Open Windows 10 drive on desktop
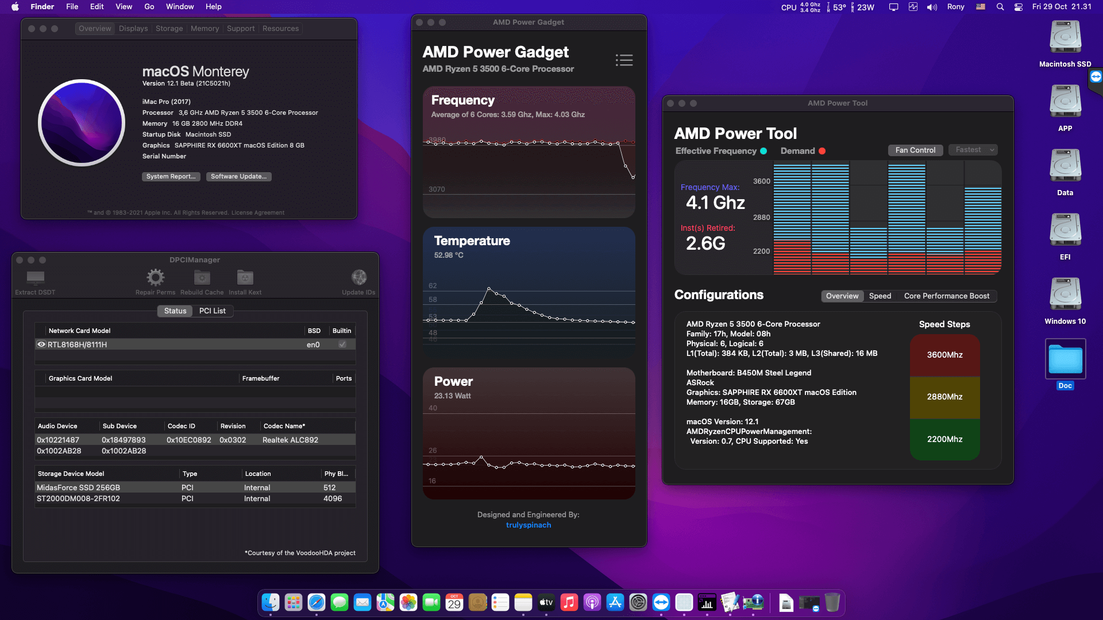Viewport: 1103px width, 620px height. click(x=1065, y=295)
